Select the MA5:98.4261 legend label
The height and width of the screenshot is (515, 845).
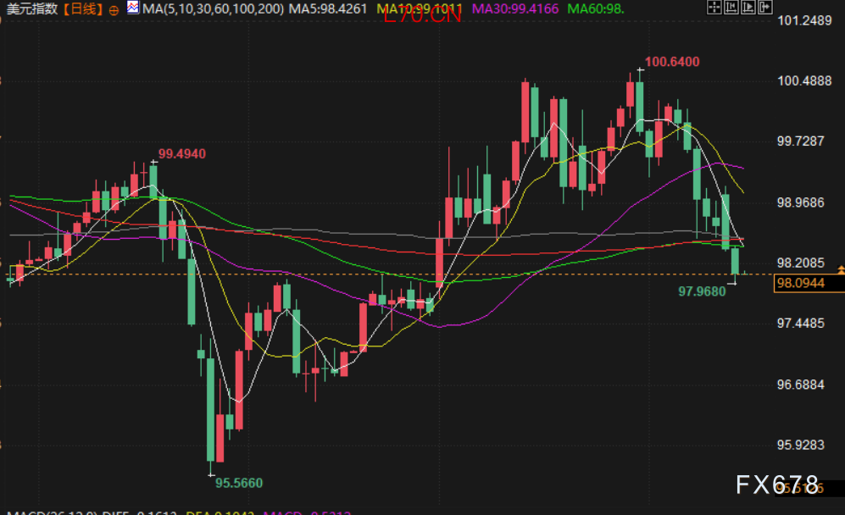[328, 8]
